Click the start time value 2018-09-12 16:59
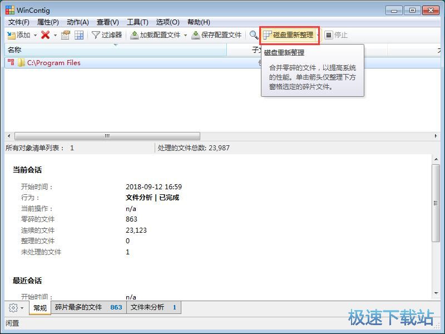 point(154,187)
